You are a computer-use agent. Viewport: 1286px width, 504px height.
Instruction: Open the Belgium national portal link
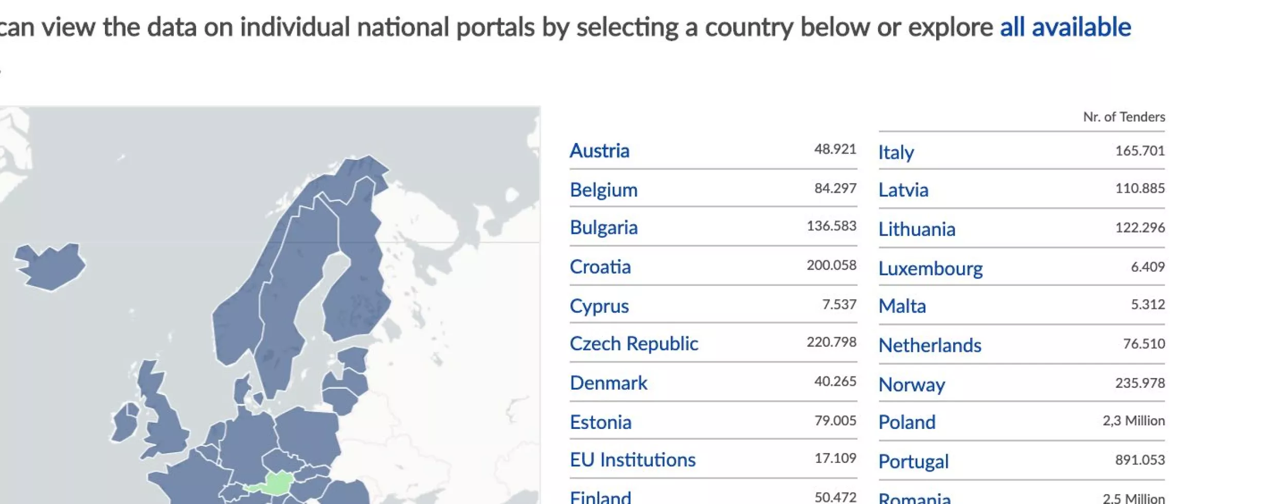coord(603,190)
